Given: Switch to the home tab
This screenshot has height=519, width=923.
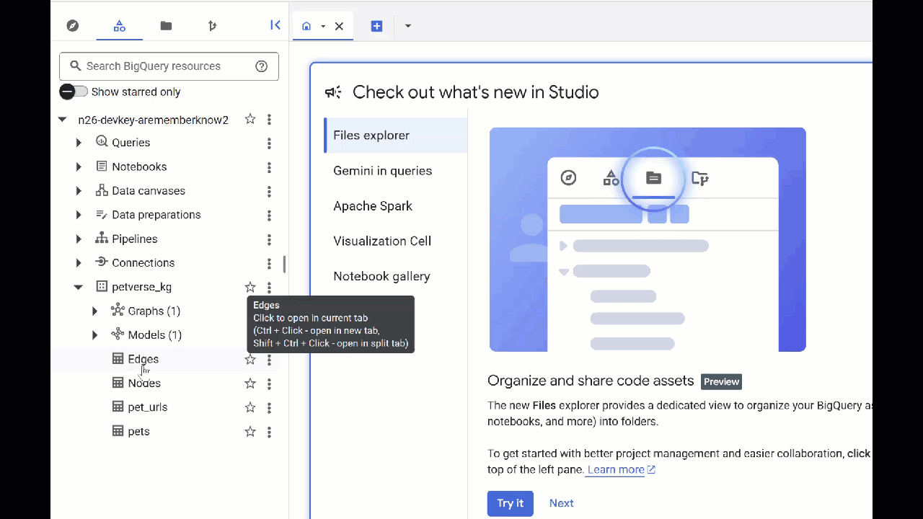Looking at the screenshot, I should click(x=306, y=26).
